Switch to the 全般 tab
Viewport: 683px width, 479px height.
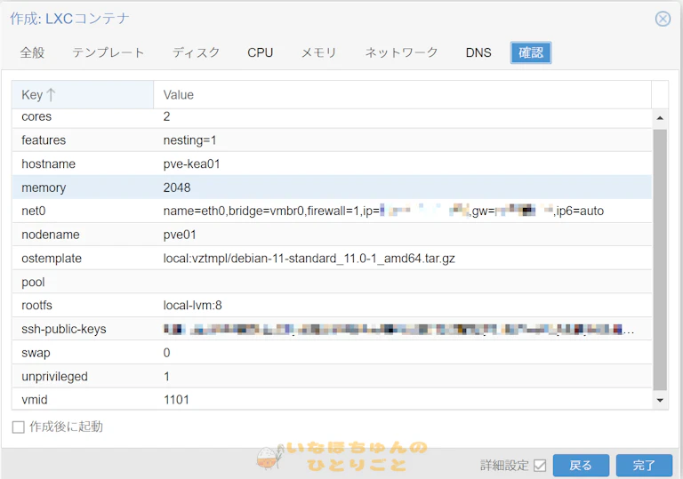(x=32, y=52)
